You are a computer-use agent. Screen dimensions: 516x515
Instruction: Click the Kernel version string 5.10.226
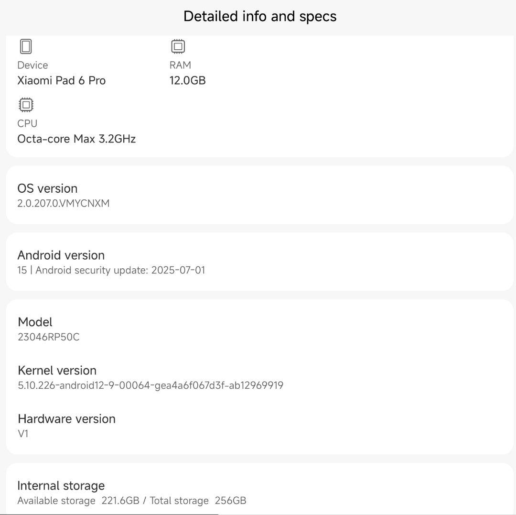[x=150, y=385]
